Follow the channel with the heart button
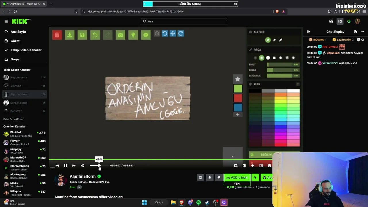Screen dimensions: 368x207 [x=219, y=177]
